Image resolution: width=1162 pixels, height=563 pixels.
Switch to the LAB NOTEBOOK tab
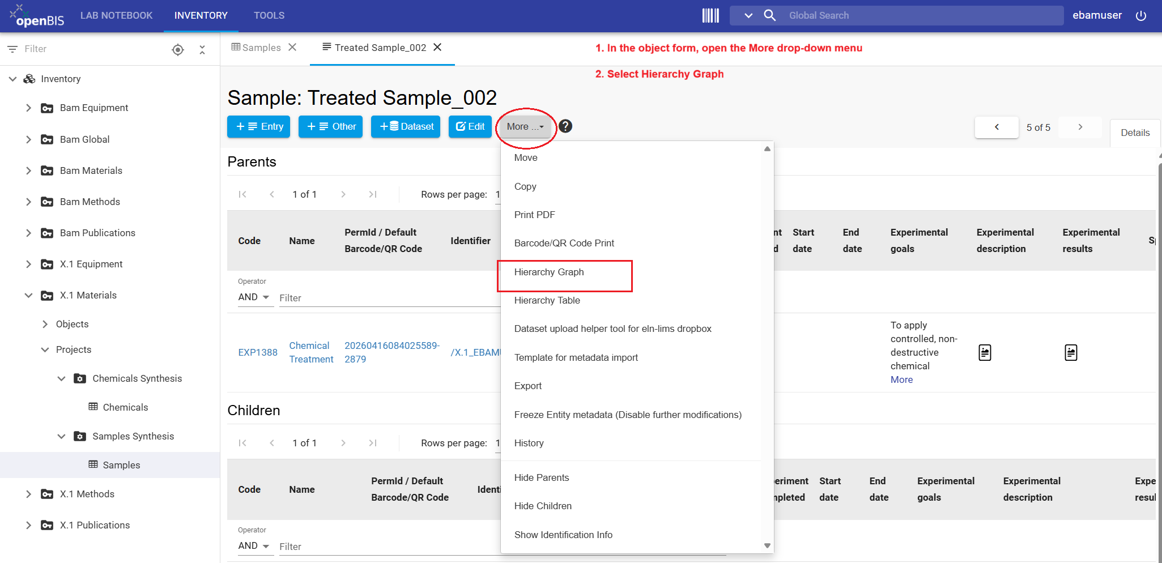[x=116, y=15]
